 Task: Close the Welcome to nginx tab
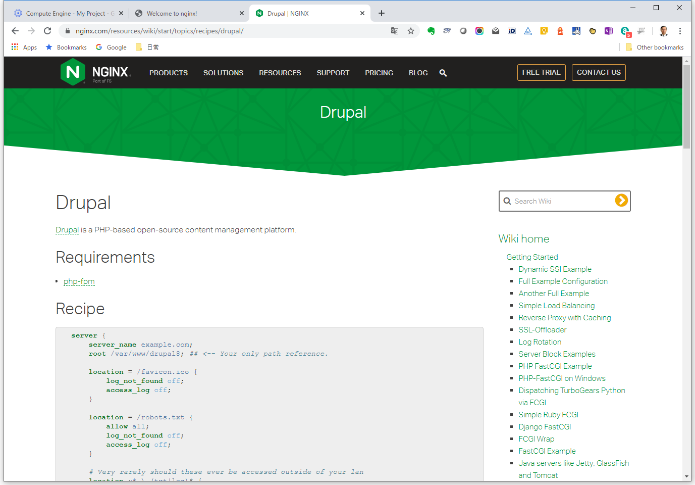pyautogui.click(x=242, y=13)
